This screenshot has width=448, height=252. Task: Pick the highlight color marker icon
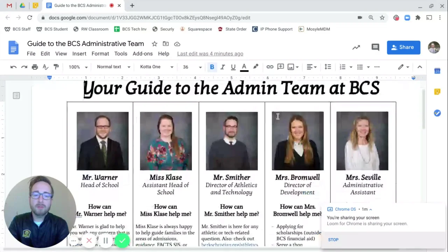point(256,67)
